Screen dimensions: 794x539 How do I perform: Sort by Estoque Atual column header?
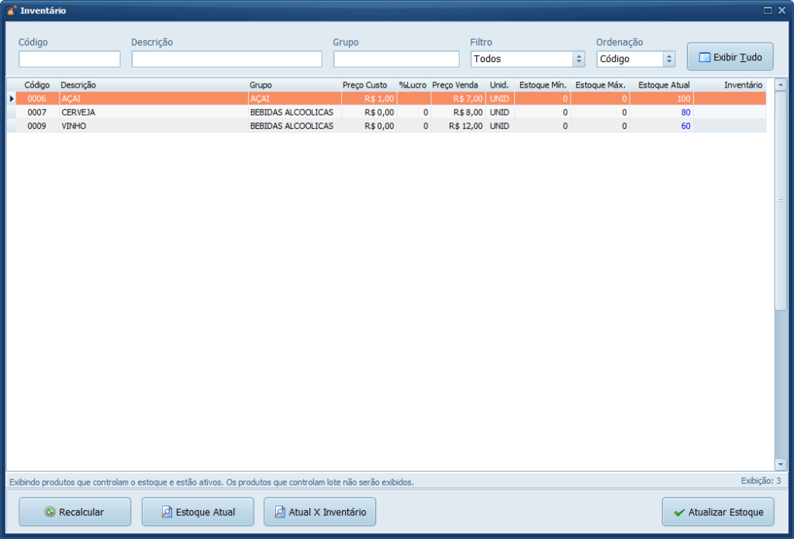(x=663, y=85)
